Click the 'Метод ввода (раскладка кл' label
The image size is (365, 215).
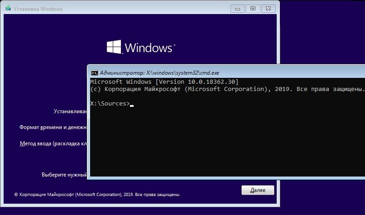coord(53,143)
